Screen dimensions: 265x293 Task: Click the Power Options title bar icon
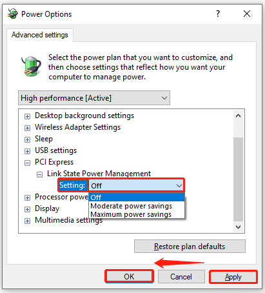pos(13,14)
